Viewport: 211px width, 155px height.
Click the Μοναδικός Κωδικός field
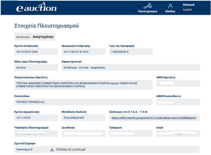(83, 118)
